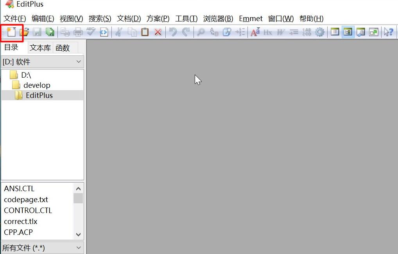Click the Find magnifier icon
This screenshot has width=398, height=254.
[201, 32]
